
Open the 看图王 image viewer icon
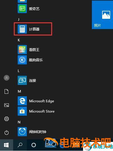pos(22,50)
